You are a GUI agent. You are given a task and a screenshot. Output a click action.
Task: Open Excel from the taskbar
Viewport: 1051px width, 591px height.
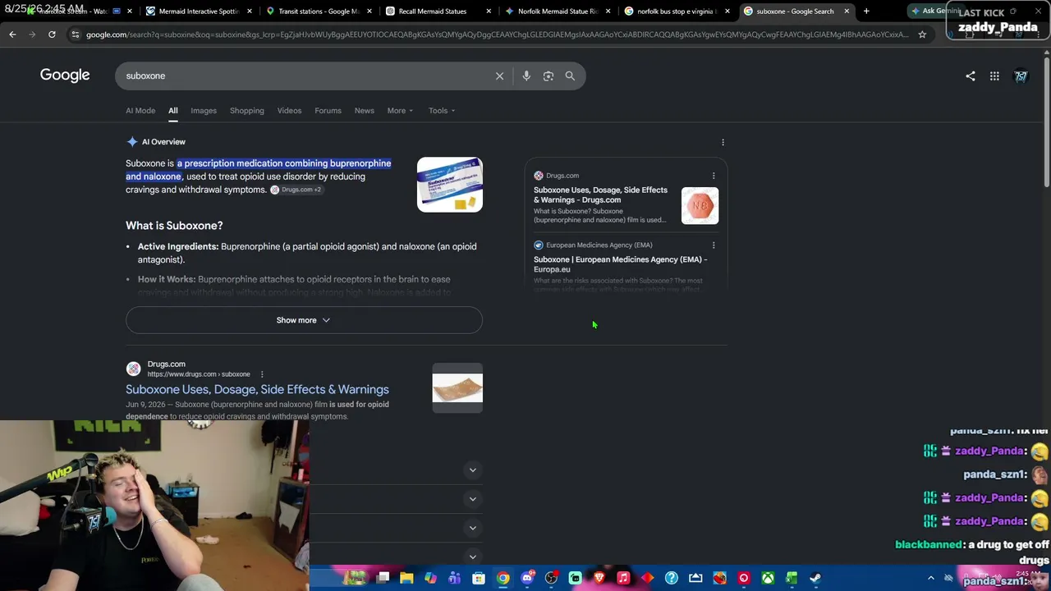tap(792, 578)
